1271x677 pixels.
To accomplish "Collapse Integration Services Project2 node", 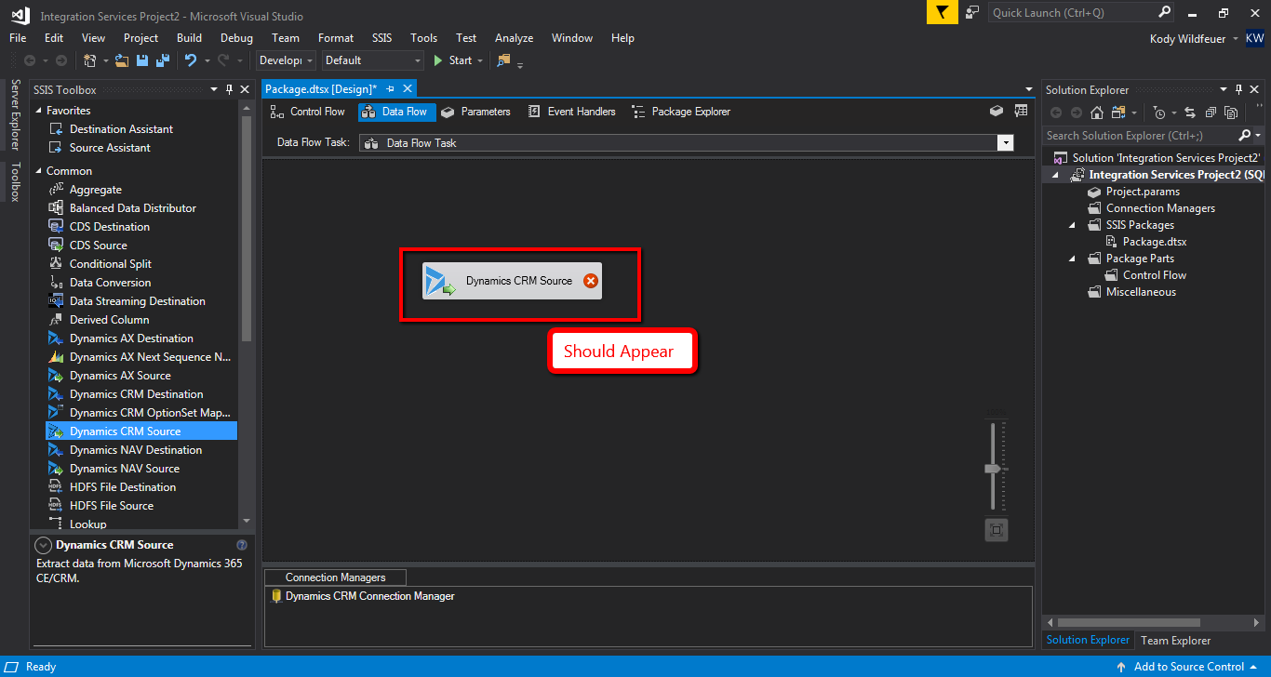I will 1056,175.
